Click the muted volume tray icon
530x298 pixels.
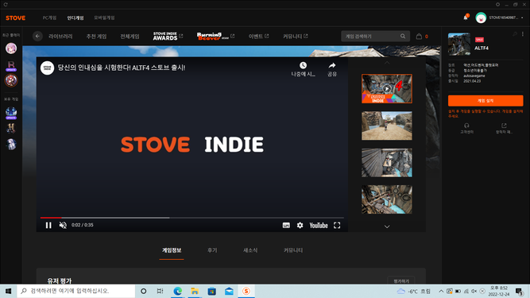tap(474, 291)
